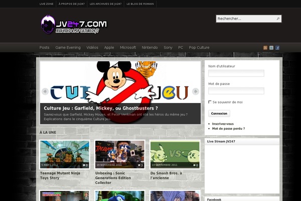Select the Microsoft navigation item
301x201 pixels.
pos(128,48)
